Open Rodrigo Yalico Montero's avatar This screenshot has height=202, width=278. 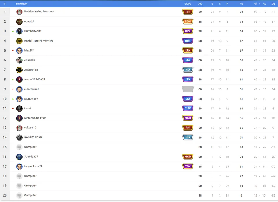[x=19, y=12]
